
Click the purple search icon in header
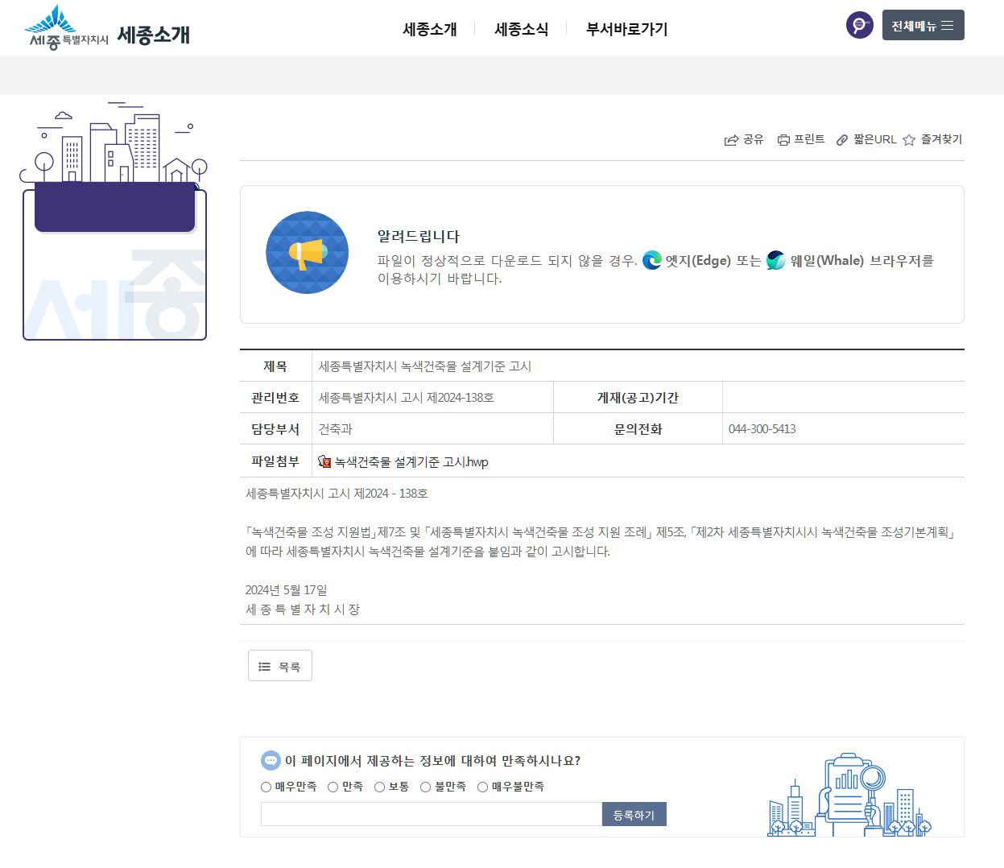(x=860, y=25)
